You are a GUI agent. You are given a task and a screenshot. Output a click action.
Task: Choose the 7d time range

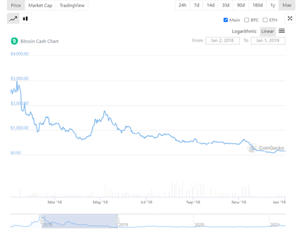click(197, 5)
